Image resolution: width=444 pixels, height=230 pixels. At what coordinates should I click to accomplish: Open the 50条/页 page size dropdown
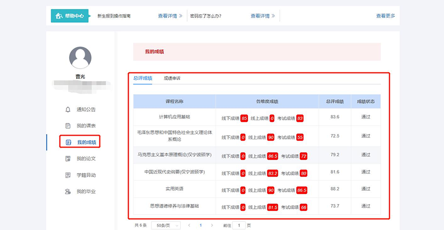(166, 225)
